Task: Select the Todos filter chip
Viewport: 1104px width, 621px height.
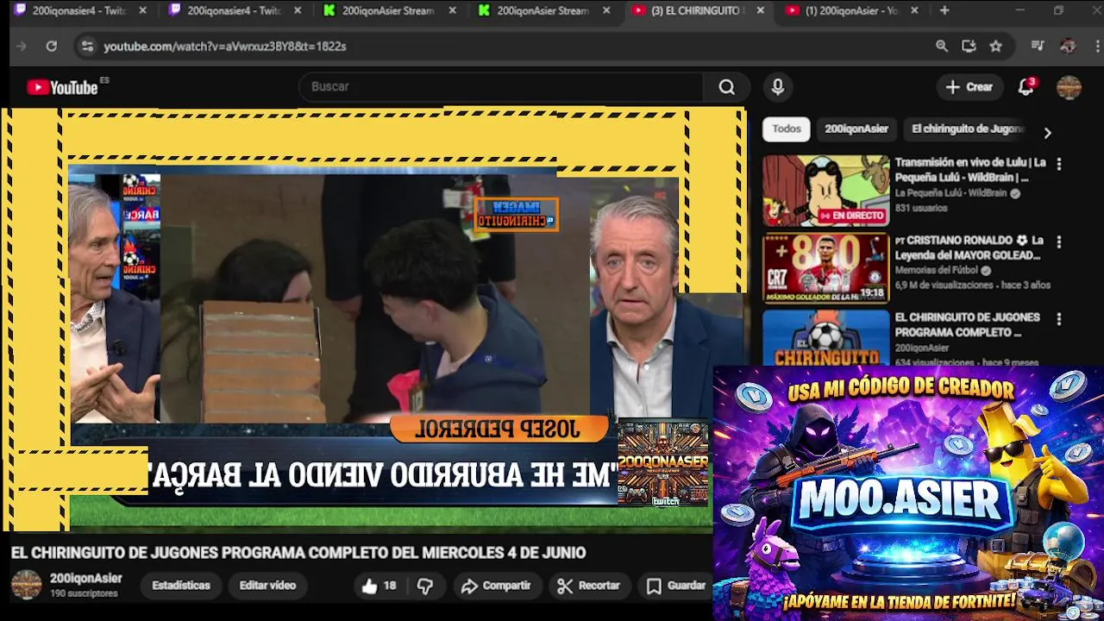Action: coord(786,129)
